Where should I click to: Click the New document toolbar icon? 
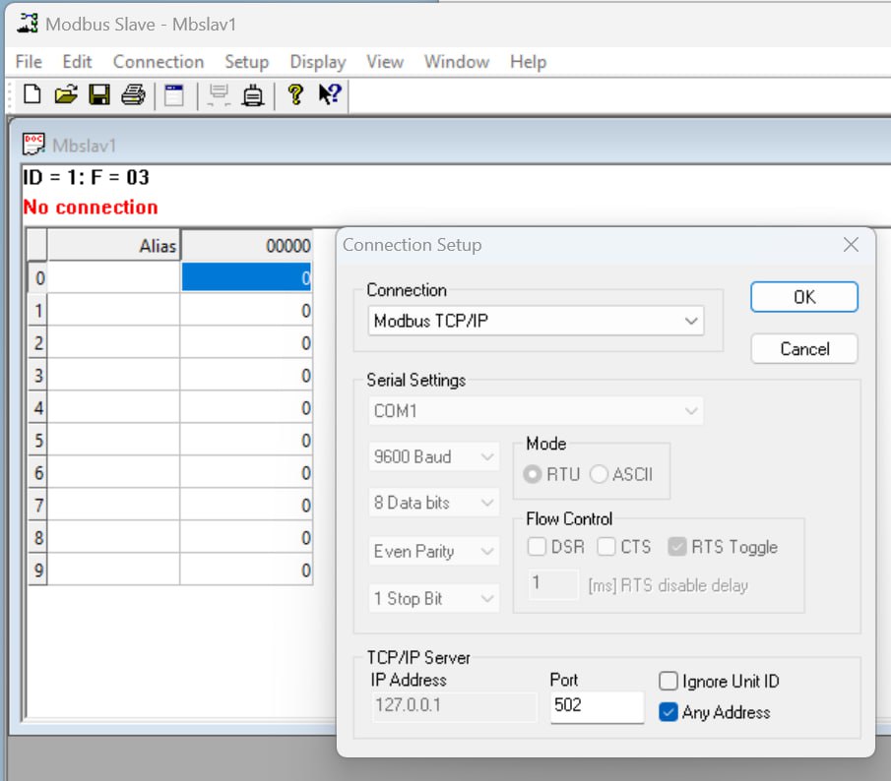point(32,94)
